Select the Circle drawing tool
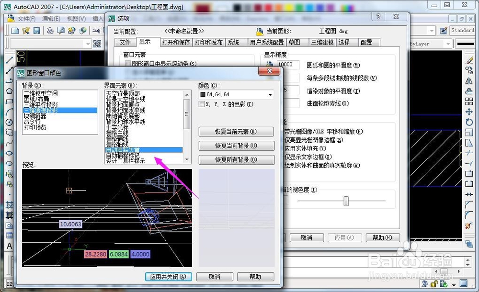The image size is (479, 292). click(10, 122)
